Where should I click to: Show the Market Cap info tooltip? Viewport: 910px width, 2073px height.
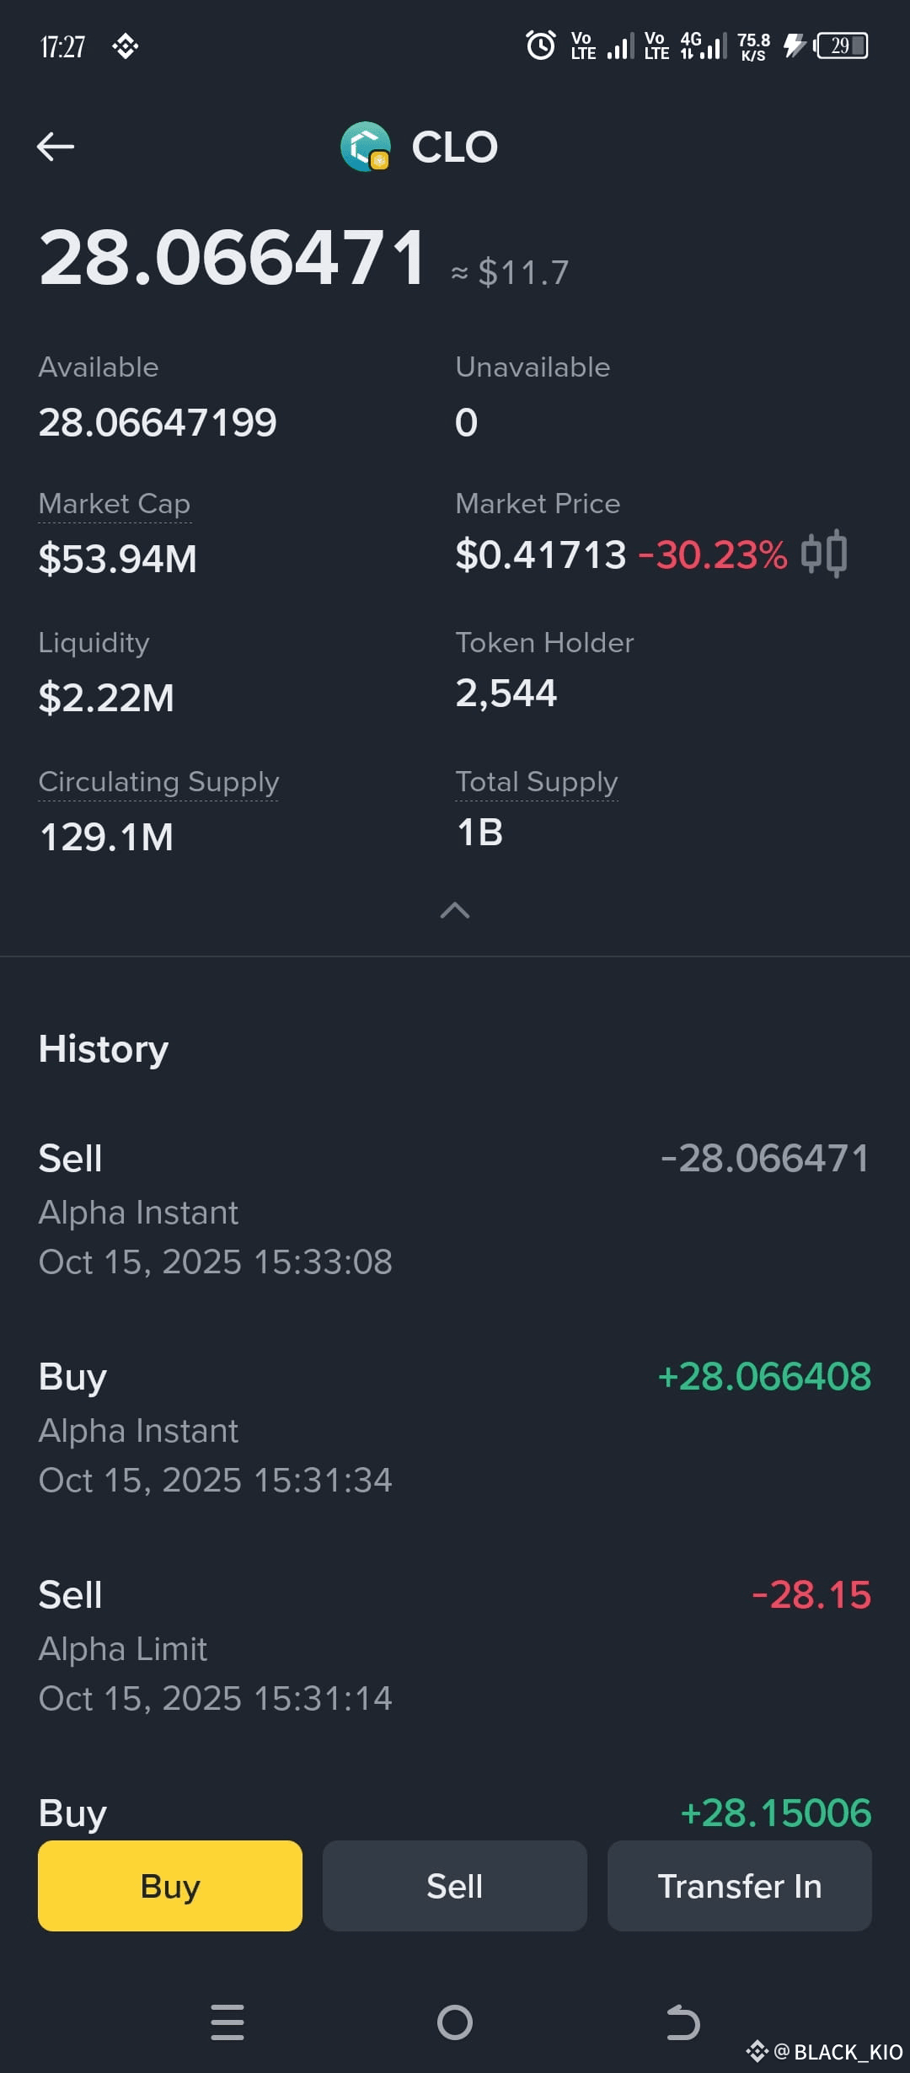tap(115, 504)
